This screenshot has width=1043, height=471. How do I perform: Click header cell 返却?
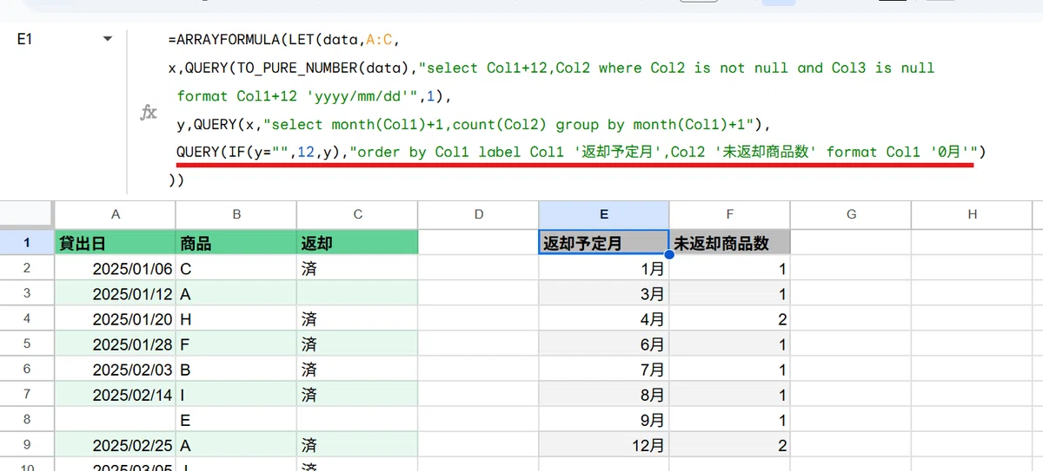357,243
